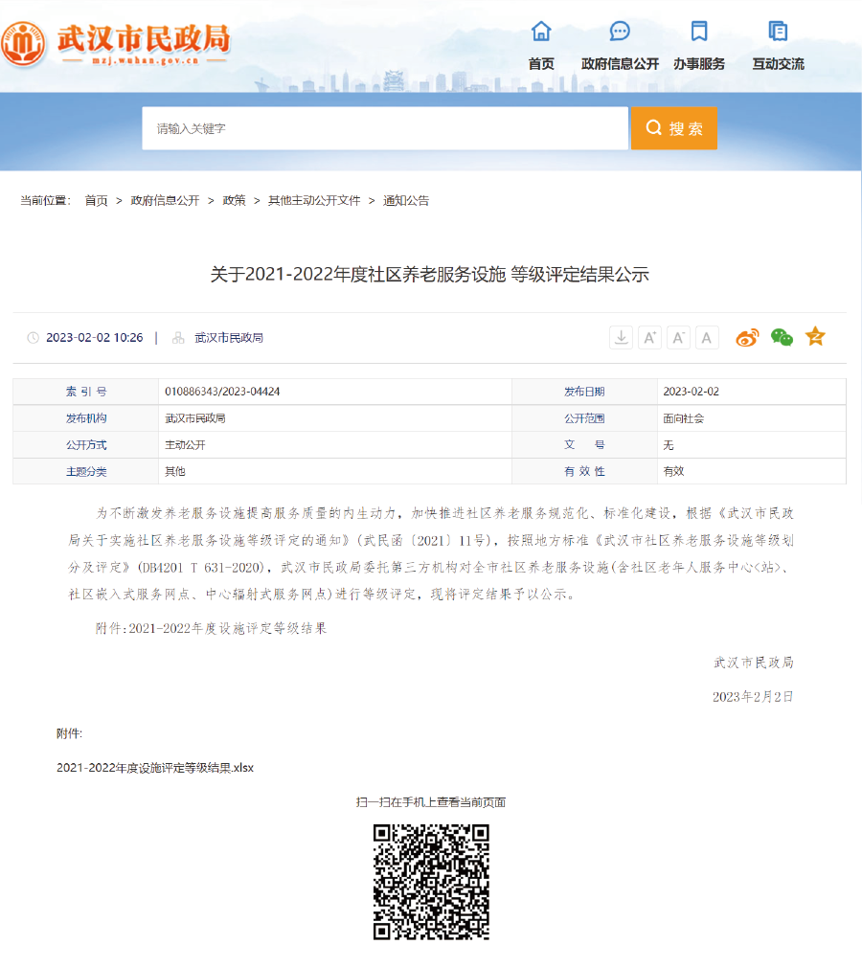Share the article to Weibo
This screenshot has height=967, width=862.
pos(747,337)
